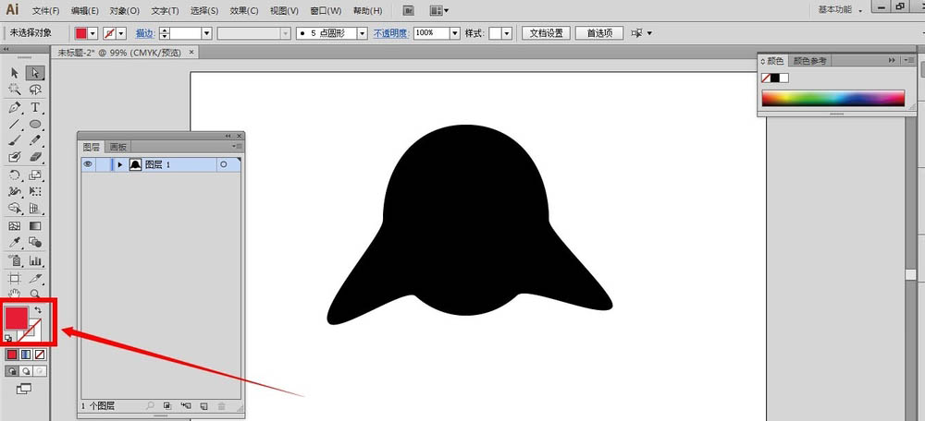Select the Pen tool
The image size is (925, 421).
15,107
